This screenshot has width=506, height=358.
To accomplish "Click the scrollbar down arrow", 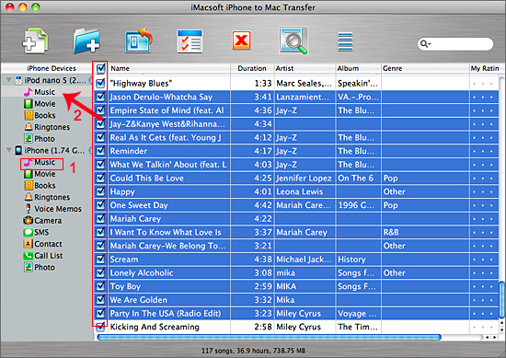I will [501, 329].
